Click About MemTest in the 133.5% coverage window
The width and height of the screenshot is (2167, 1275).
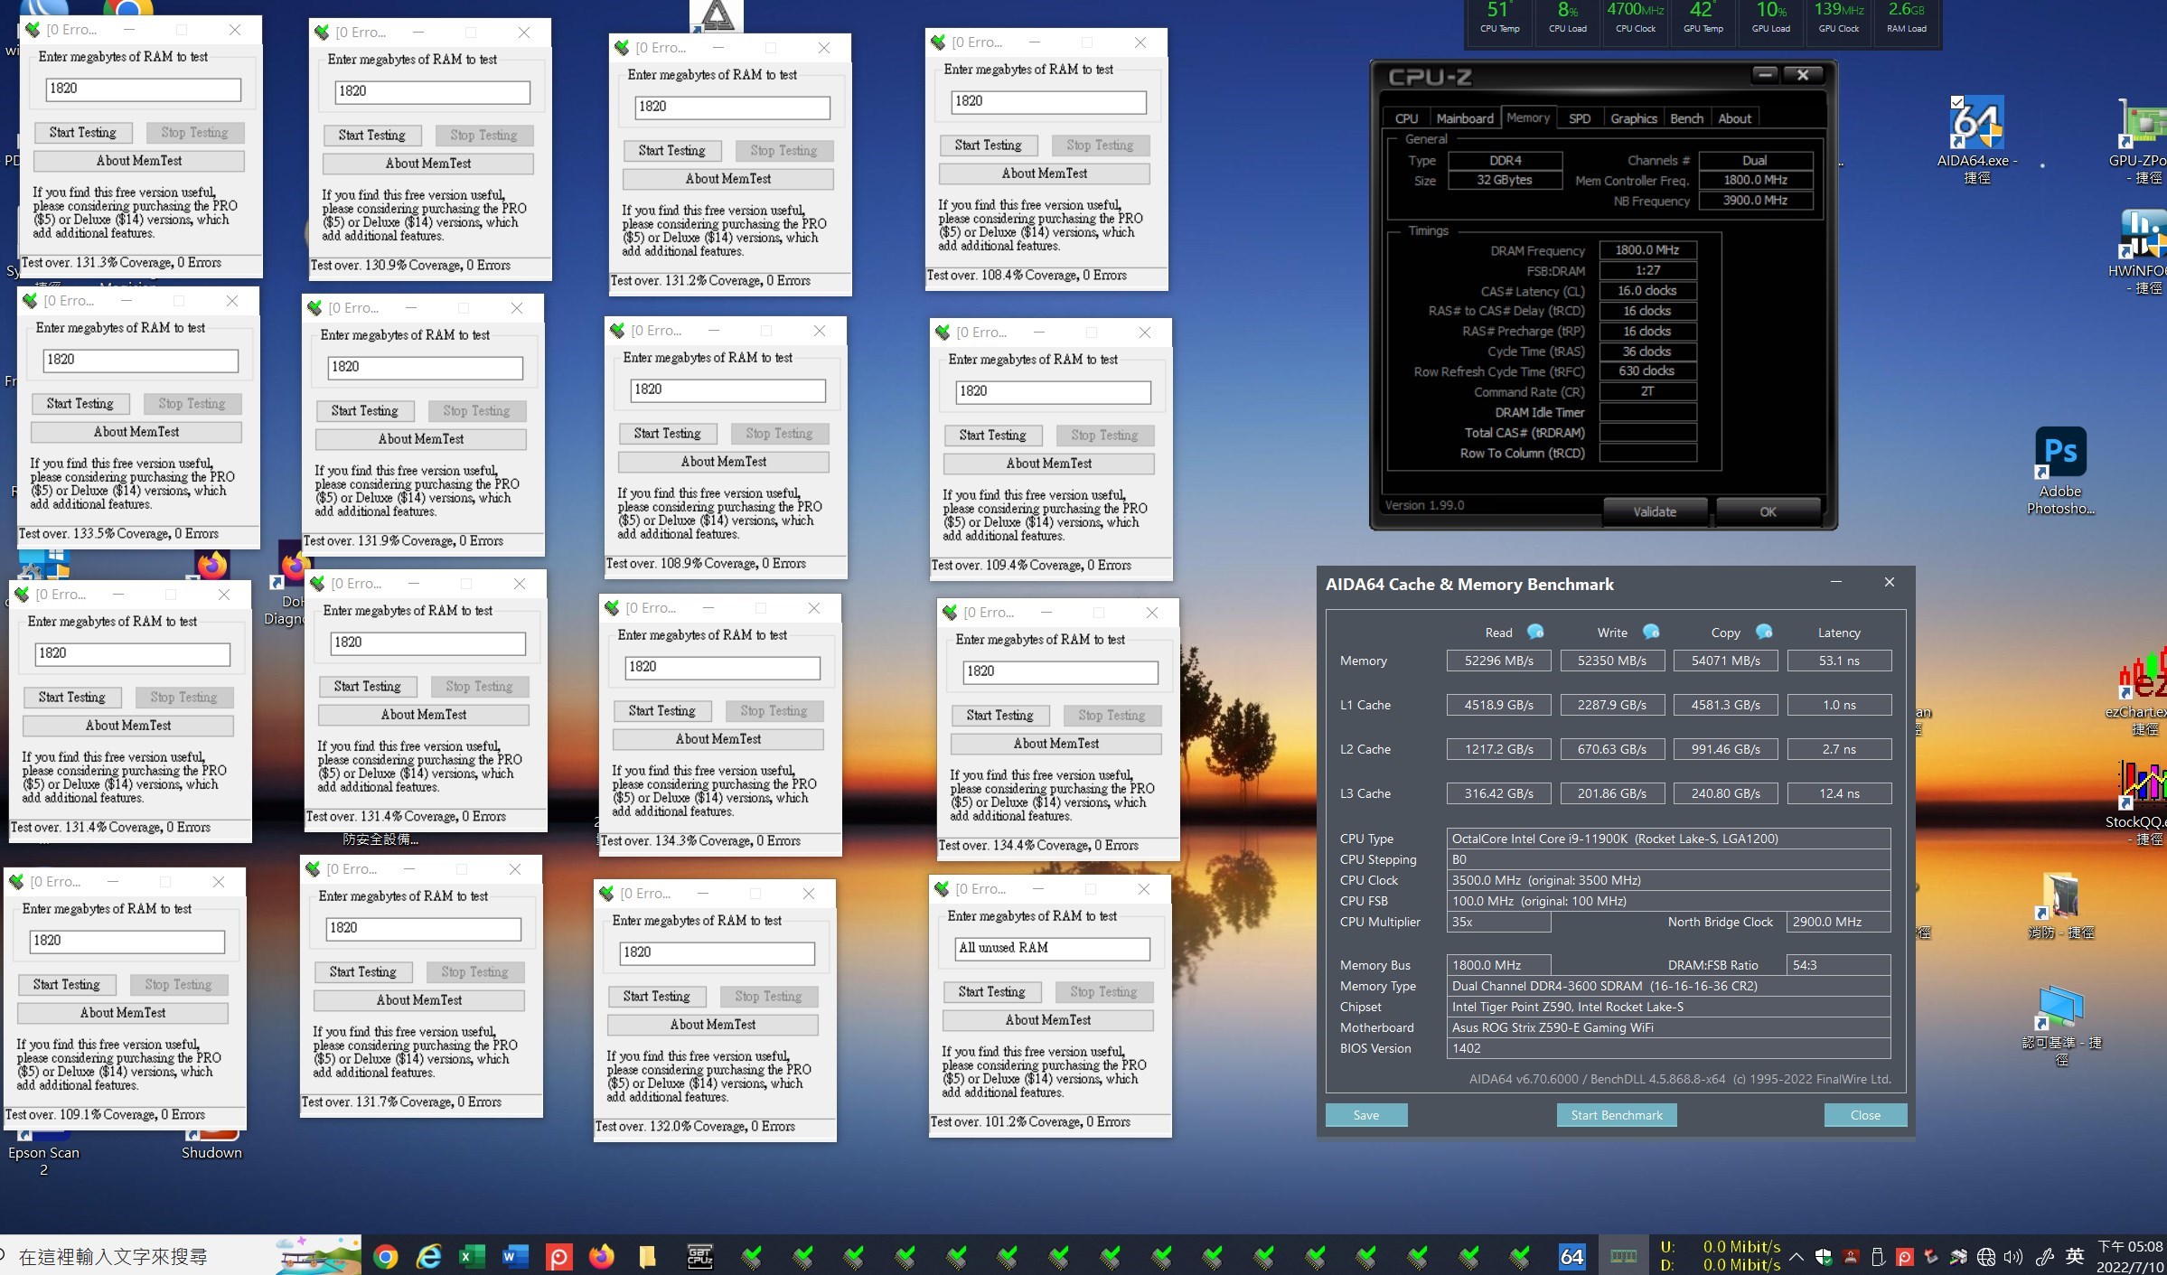(136, 432)
